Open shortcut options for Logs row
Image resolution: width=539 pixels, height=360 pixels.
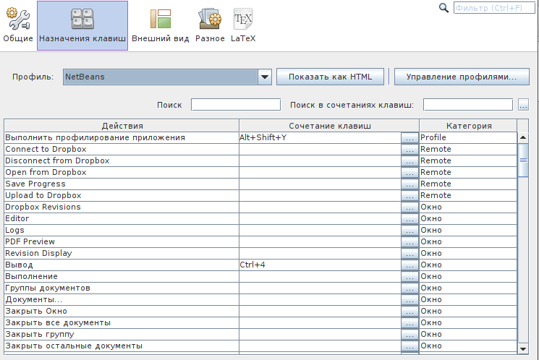[409, 230]
